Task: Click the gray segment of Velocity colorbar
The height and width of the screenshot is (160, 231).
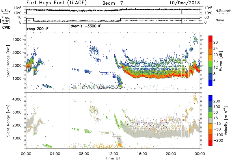Action: click(x=210, y=120)
